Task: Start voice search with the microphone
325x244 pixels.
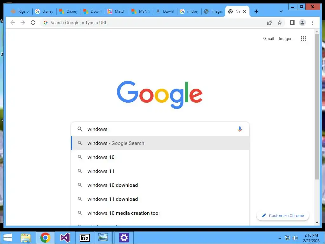Action: [240, 129]
